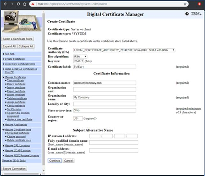Click the browser address bar URL
Viewport: 205px width, 176px height.
tap(72, 4)
